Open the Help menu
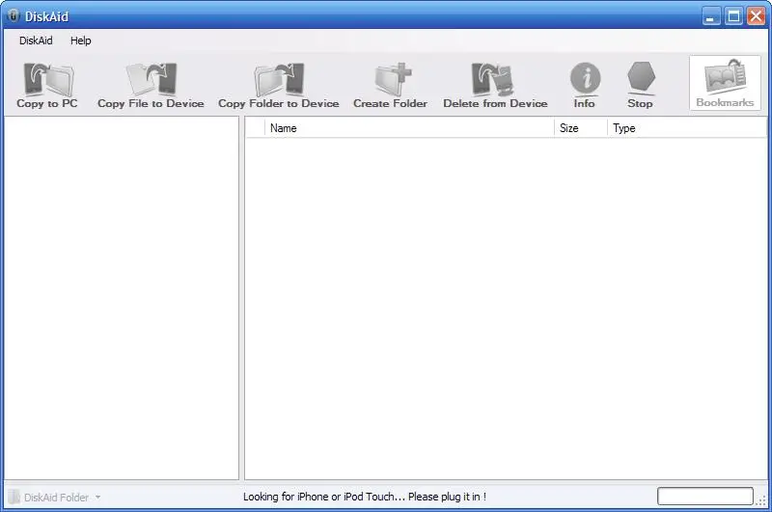The image size is (772, 512). point(81,40)
